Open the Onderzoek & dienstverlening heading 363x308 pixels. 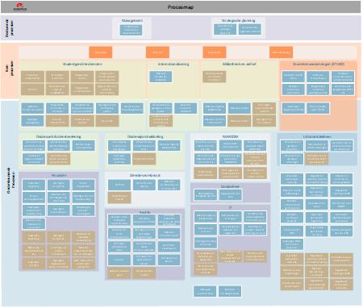click(58, 136)
